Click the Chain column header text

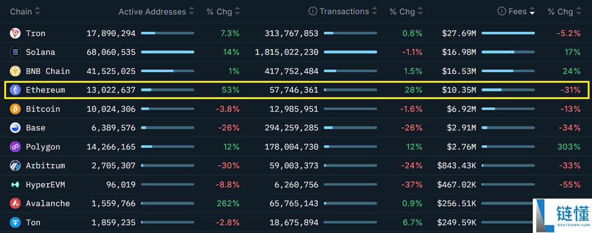pos(21,12)
